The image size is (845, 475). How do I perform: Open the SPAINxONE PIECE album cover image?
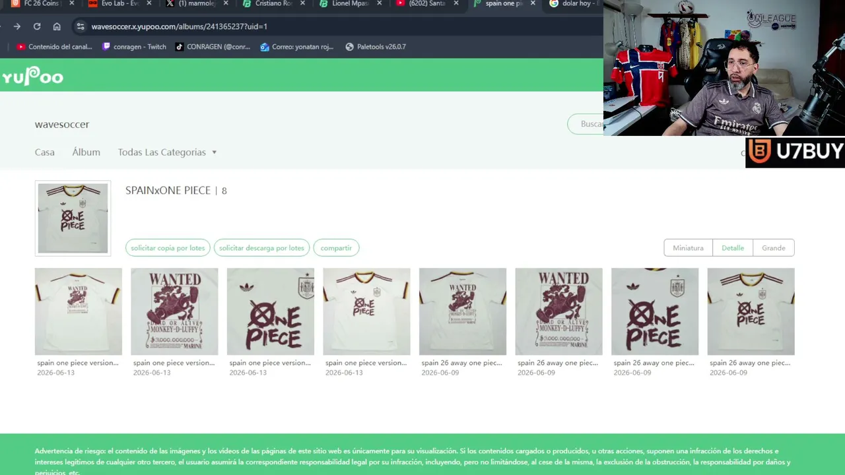pos(73,218)
